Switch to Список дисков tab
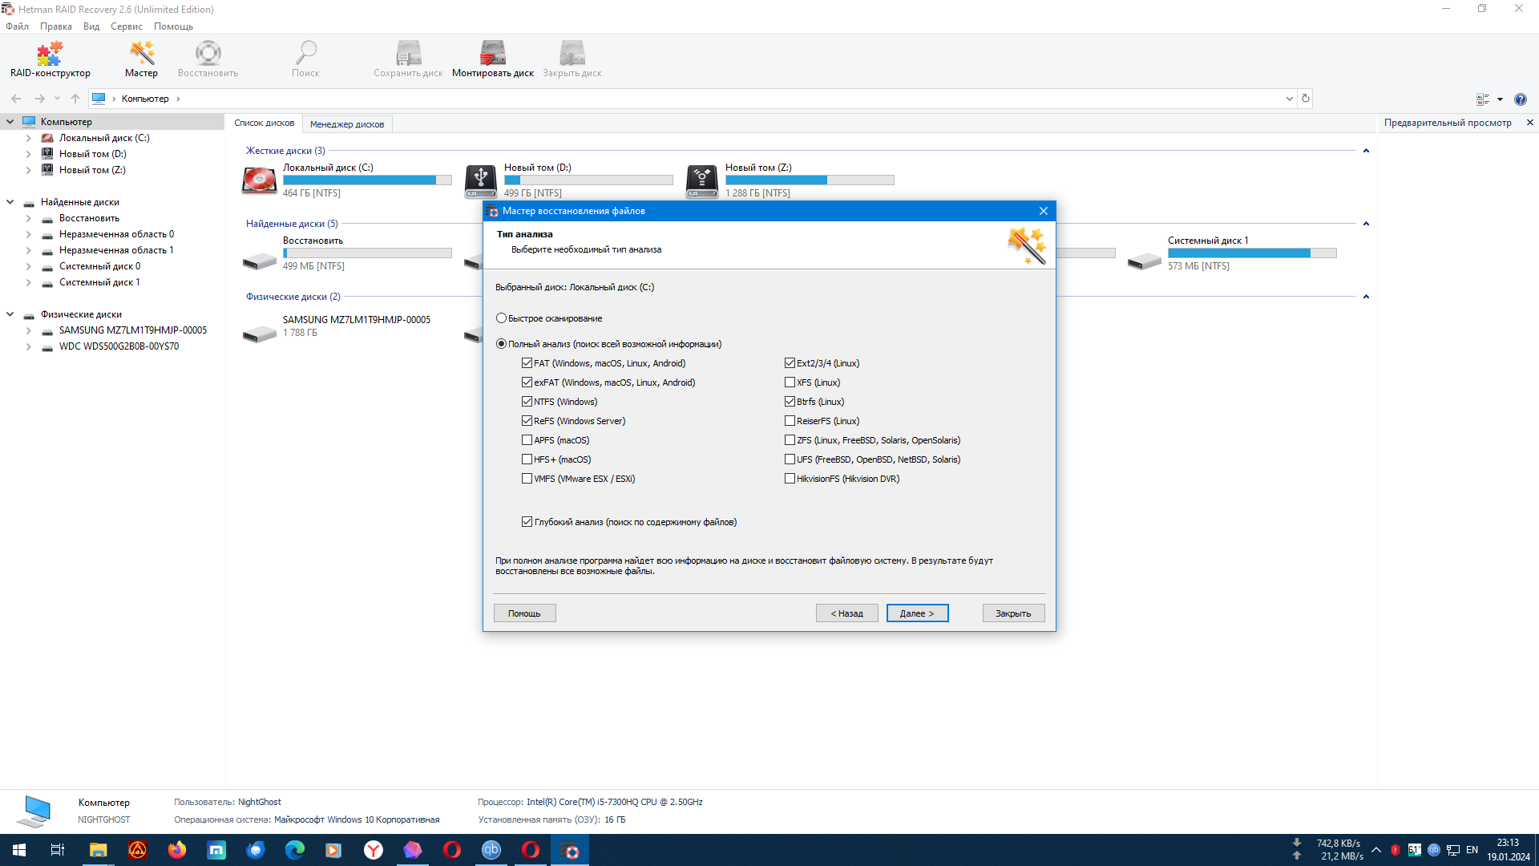This screenshot has height=866, width=1539. point(264,123)
